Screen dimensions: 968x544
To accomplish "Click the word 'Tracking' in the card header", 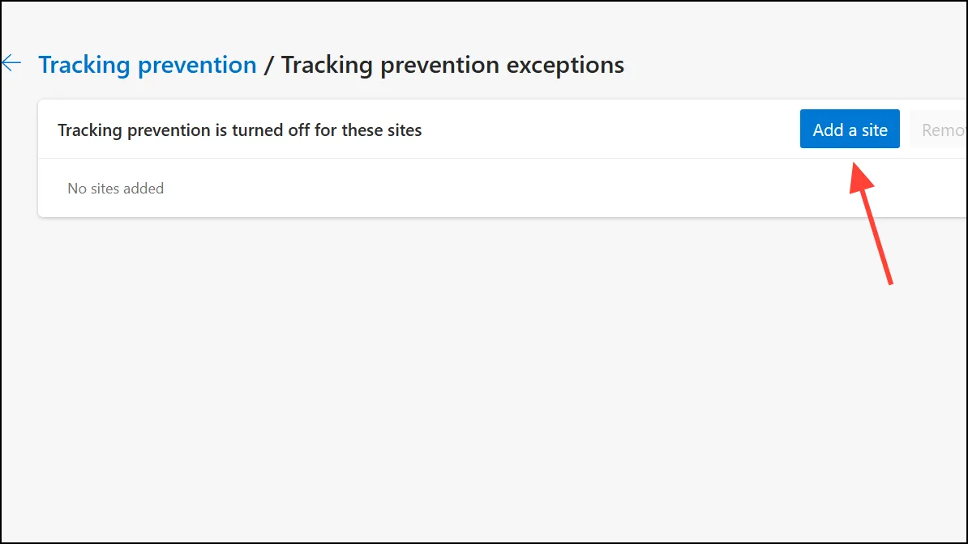I will click(x=90, y=130).
